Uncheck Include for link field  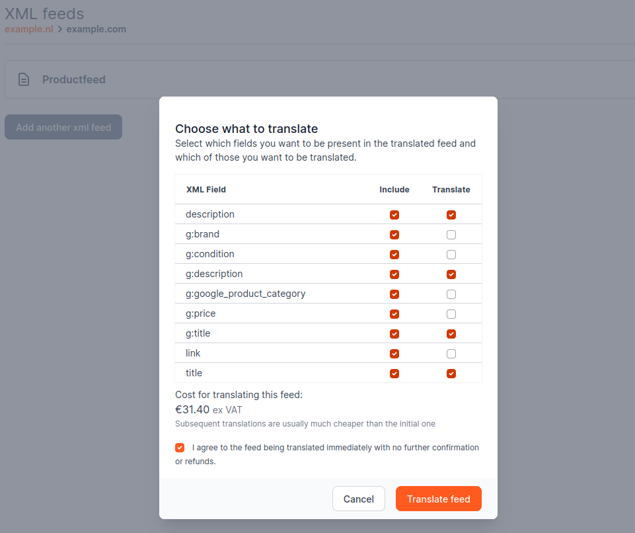point(394,354)
